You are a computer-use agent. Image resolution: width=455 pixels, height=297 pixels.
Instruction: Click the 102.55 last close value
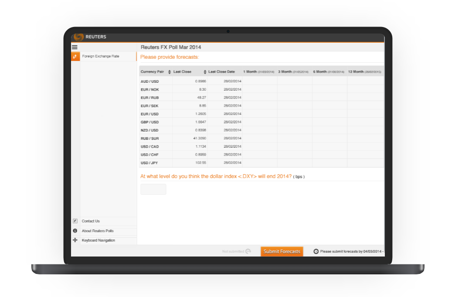[x=200, y=162]
